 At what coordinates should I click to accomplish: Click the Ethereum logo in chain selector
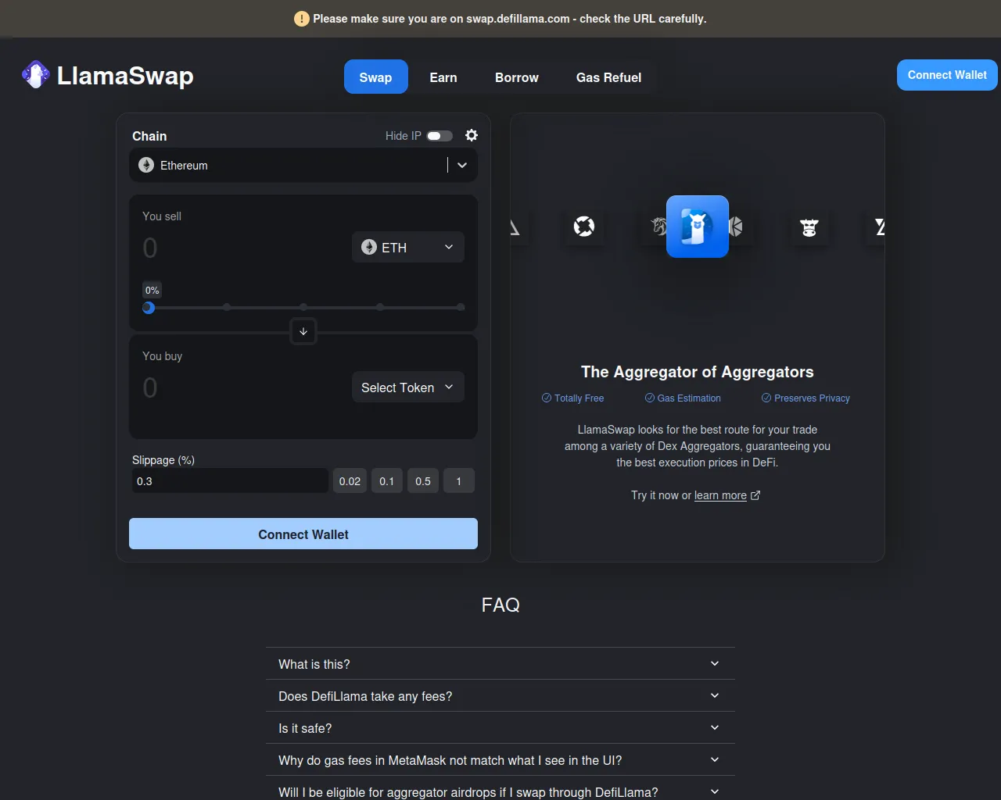coord(146,165)
